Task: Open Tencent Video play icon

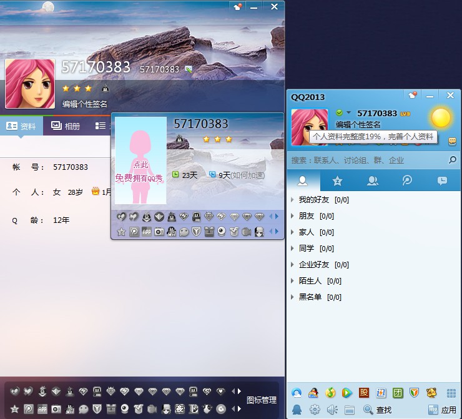Action: point(346,393)
